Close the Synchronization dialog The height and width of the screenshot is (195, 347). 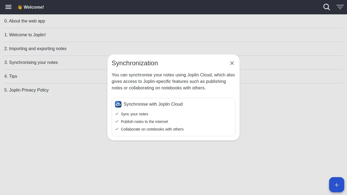232,63
